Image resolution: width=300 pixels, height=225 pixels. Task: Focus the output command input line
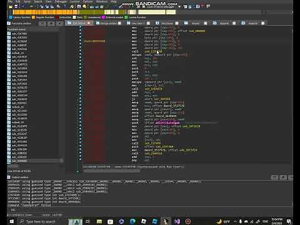tap(154, 210)
